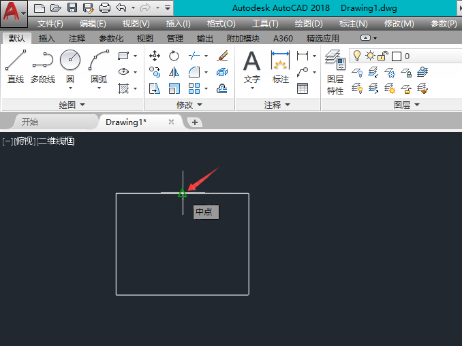Switch to the 插入 ribbon tab

[46, 39]
